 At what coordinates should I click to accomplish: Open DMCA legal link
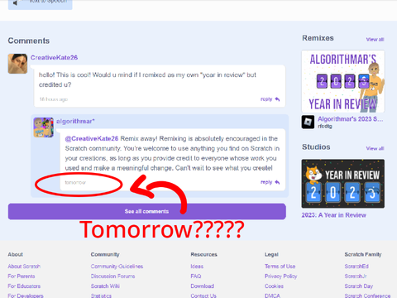(x=272, y=296)
